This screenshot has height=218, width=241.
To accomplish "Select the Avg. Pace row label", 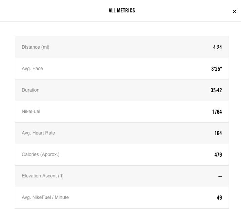I will click(x=32, y=68).
